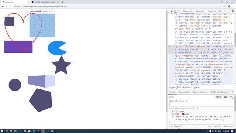The image size is (236, 133).
Task: Open the Windows notification center
Action: click(x=232, y=131)
